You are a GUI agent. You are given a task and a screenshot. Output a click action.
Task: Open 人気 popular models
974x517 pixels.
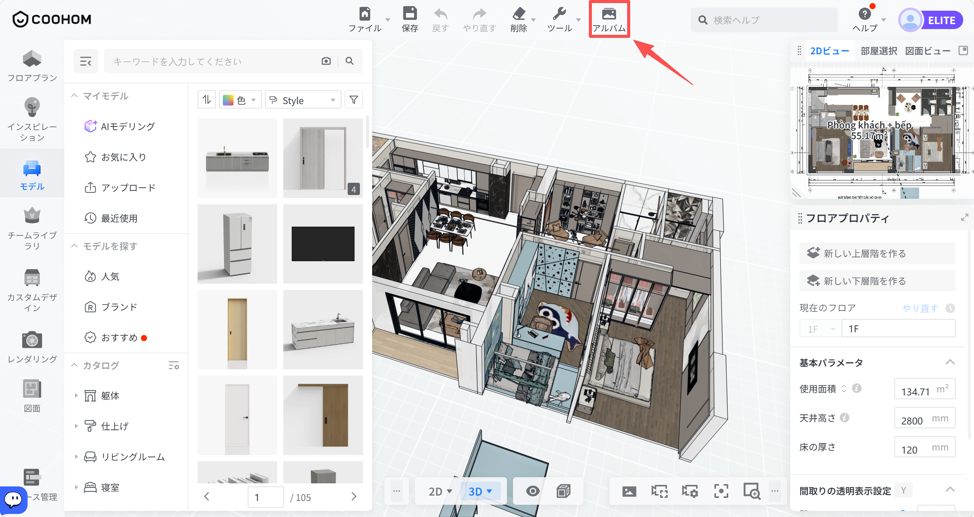click(102, 276)
